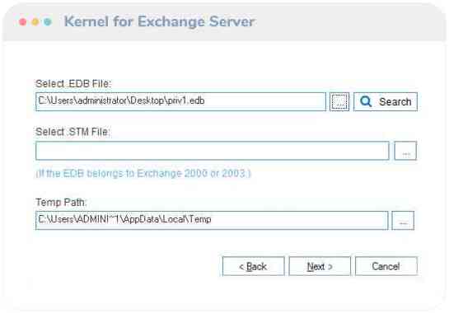Click the red window dot
This screenshot has width=449, height=313.
(22, 21)
